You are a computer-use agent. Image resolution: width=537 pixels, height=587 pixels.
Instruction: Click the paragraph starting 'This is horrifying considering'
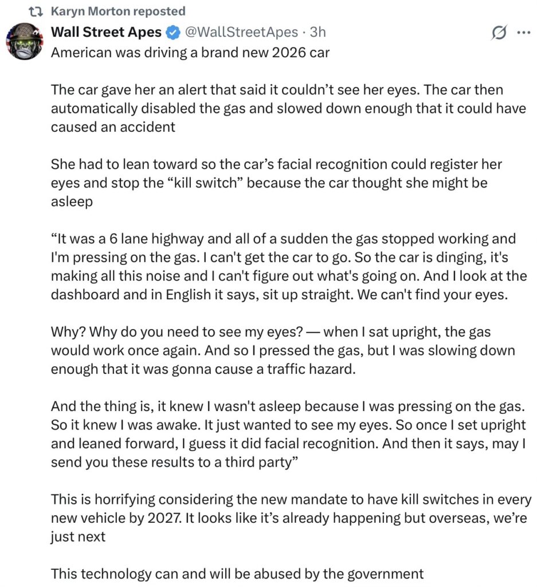tap(291, 518)
